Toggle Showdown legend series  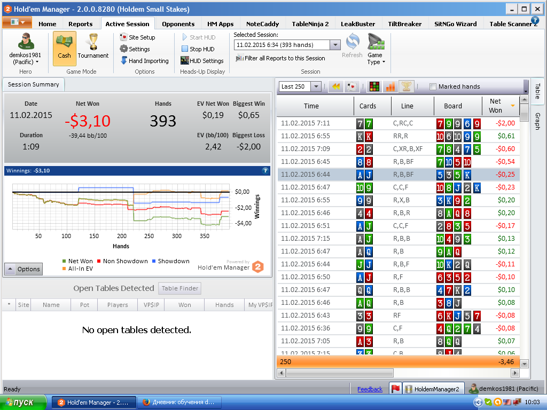170,261
